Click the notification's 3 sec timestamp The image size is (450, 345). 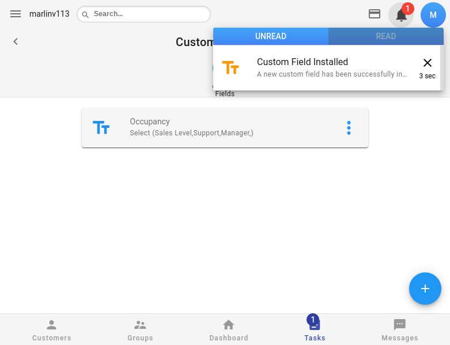pyautogui.click(x=427, y=76)
